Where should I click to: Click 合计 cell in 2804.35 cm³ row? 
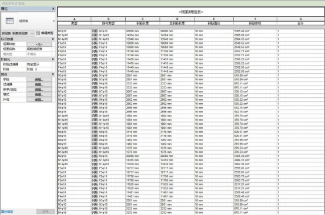coord(301,39)
